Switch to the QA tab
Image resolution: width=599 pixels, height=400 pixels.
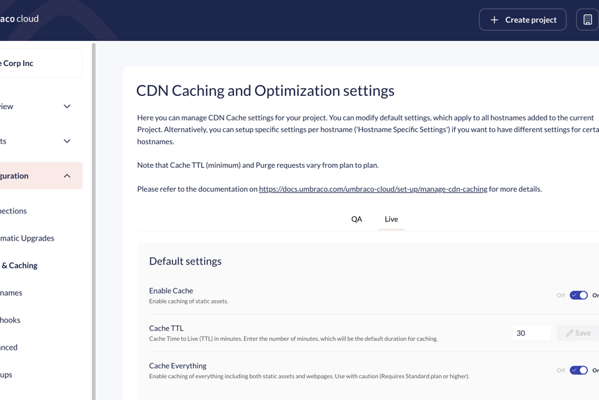tap(357, 219)
